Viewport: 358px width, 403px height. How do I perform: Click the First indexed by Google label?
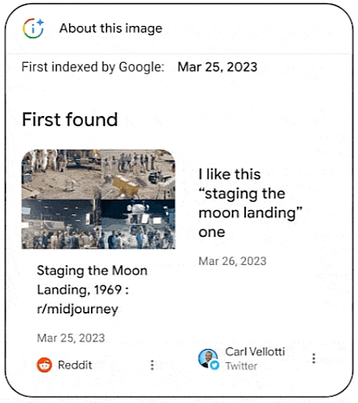click(92, 67)
